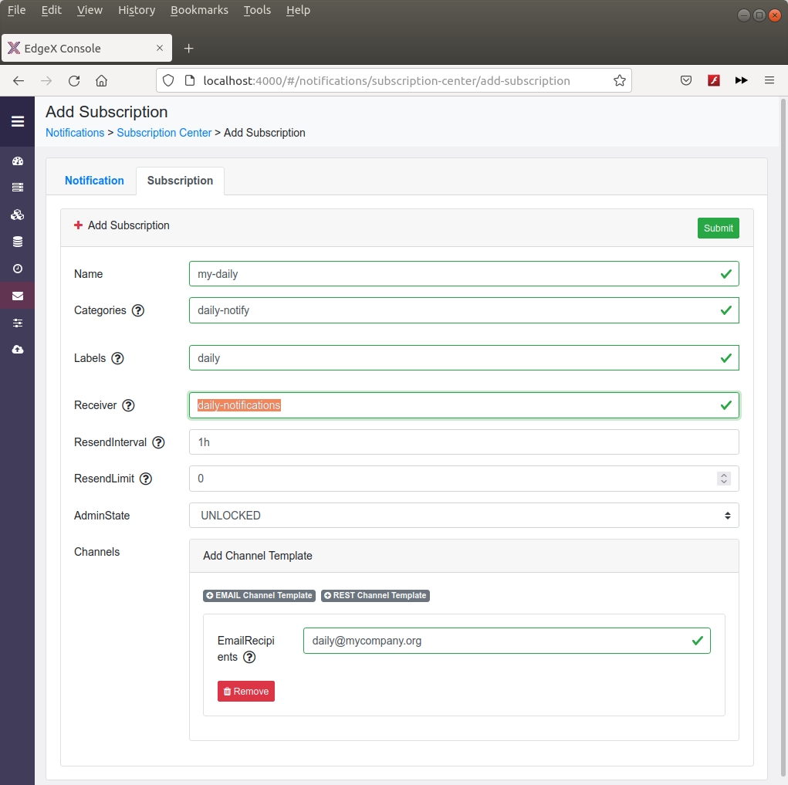Viewport: 788px width, 785px height.
Task: Switch to the Notification tab
Action: (94, 181)
